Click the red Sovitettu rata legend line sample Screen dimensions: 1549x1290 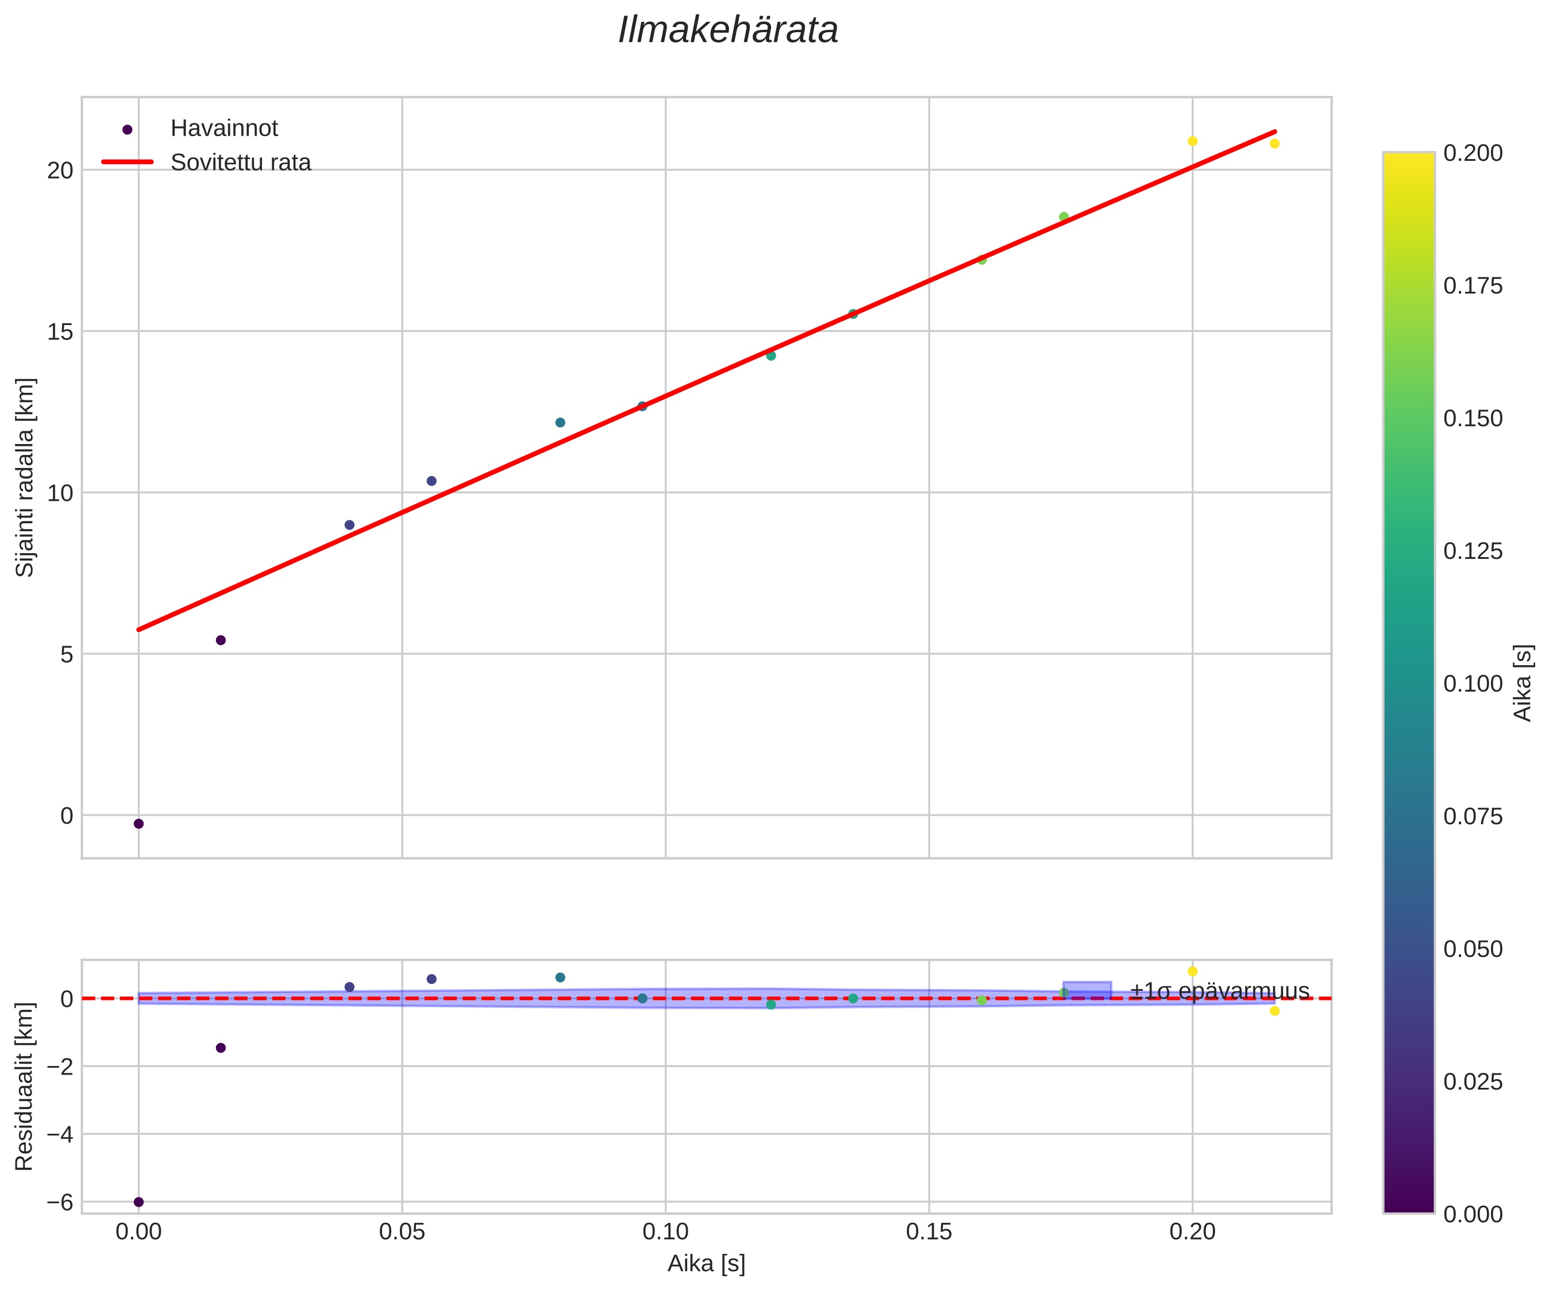[127, 163]
